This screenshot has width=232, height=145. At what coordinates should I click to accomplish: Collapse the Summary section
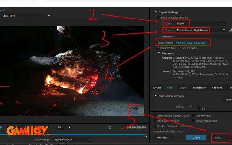pyautogui.click(x=159, y=53)
